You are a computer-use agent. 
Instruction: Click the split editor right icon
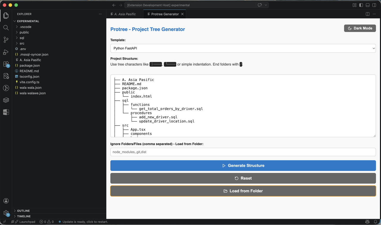368,14
